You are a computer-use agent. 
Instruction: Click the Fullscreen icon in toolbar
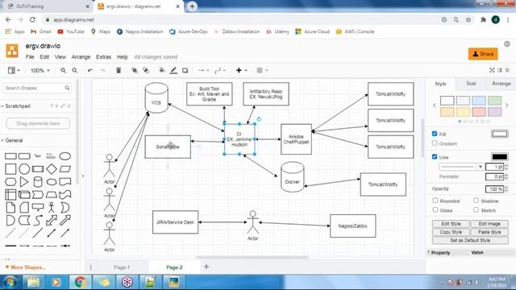(492, 70)
